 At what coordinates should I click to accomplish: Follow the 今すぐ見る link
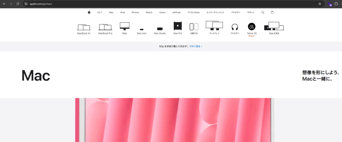pyautogui.click(x=196, y=47)
